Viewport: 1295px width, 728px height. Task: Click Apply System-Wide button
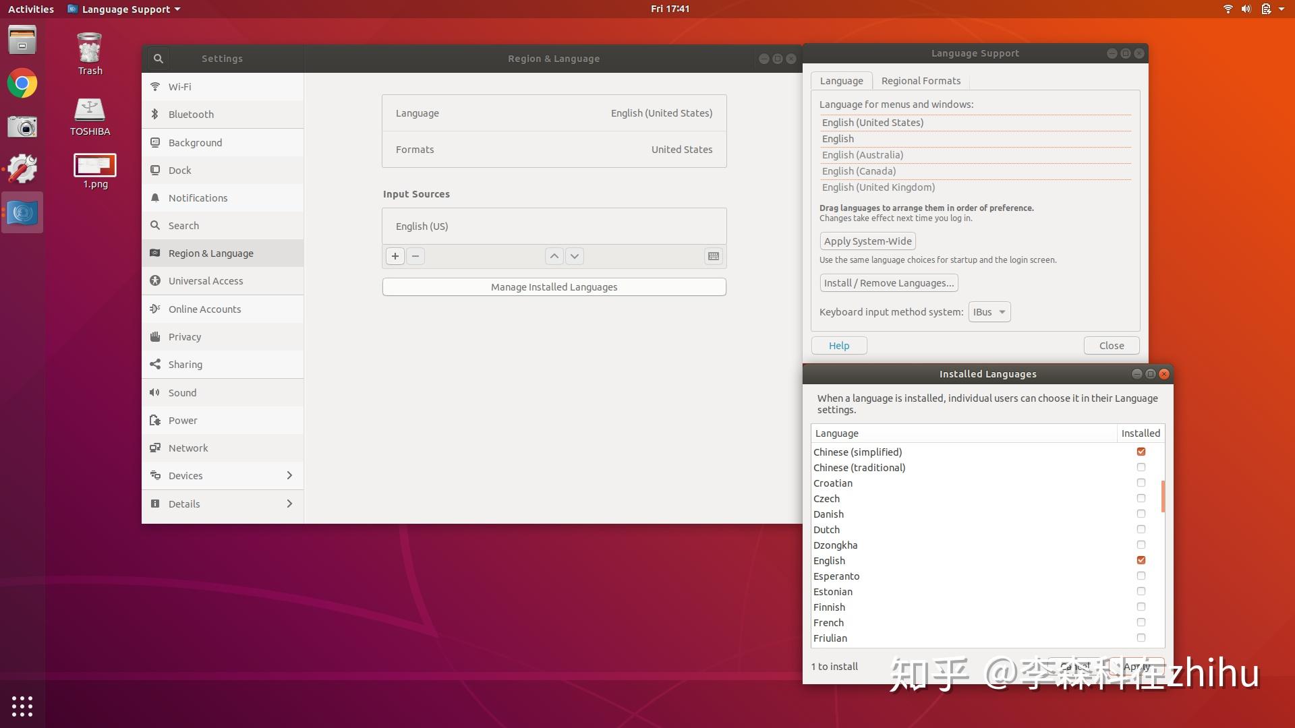coord(867,240)
